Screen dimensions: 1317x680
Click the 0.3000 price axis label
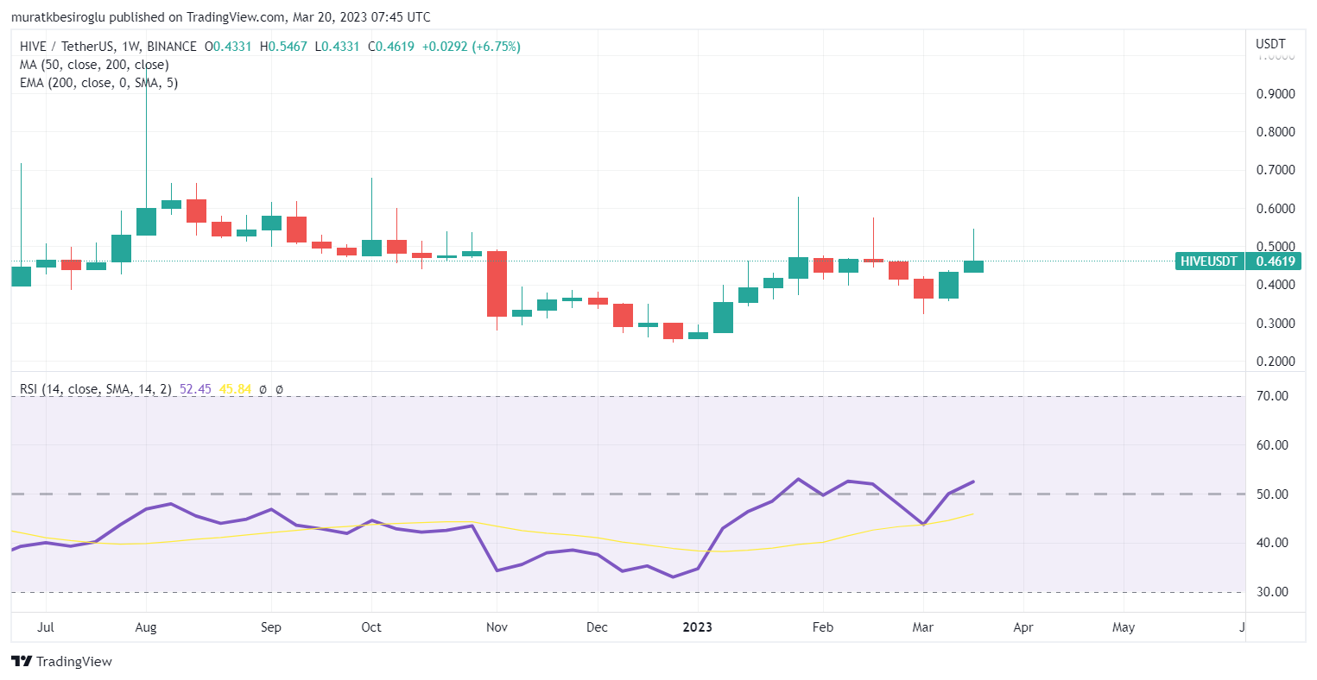point(1276,324)
